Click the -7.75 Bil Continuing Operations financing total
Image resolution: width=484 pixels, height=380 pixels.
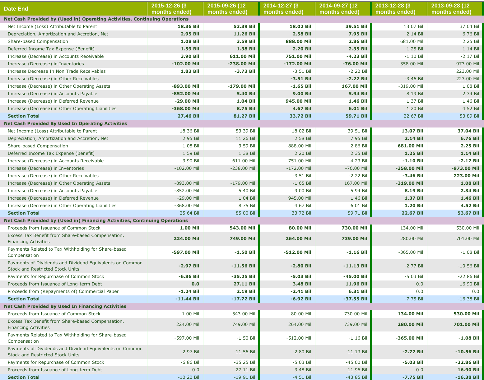coord(413,299)
